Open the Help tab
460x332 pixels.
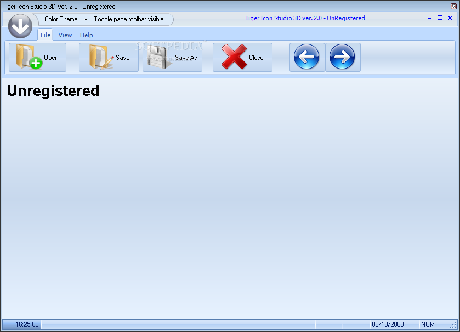click(87, 35)
